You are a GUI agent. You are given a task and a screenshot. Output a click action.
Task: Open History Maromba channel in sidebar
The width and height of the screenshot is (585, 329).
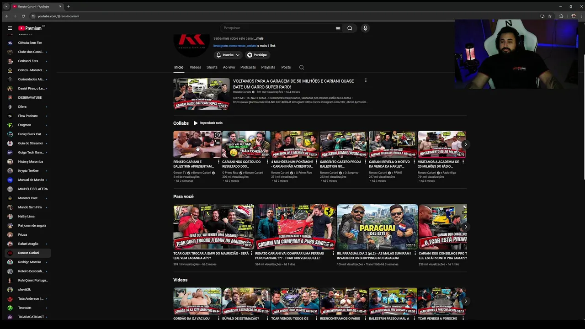(x=28, y=161)
